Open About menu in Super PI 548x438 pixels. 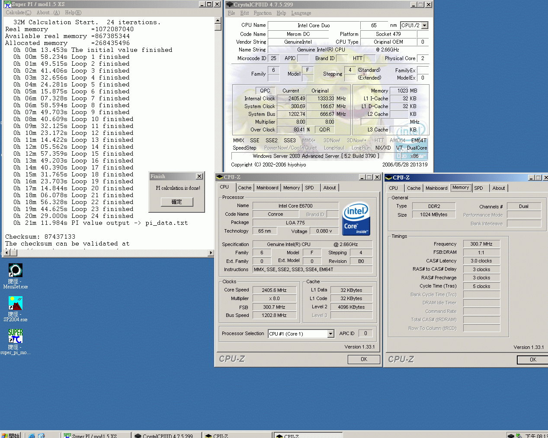click(48, 13)
